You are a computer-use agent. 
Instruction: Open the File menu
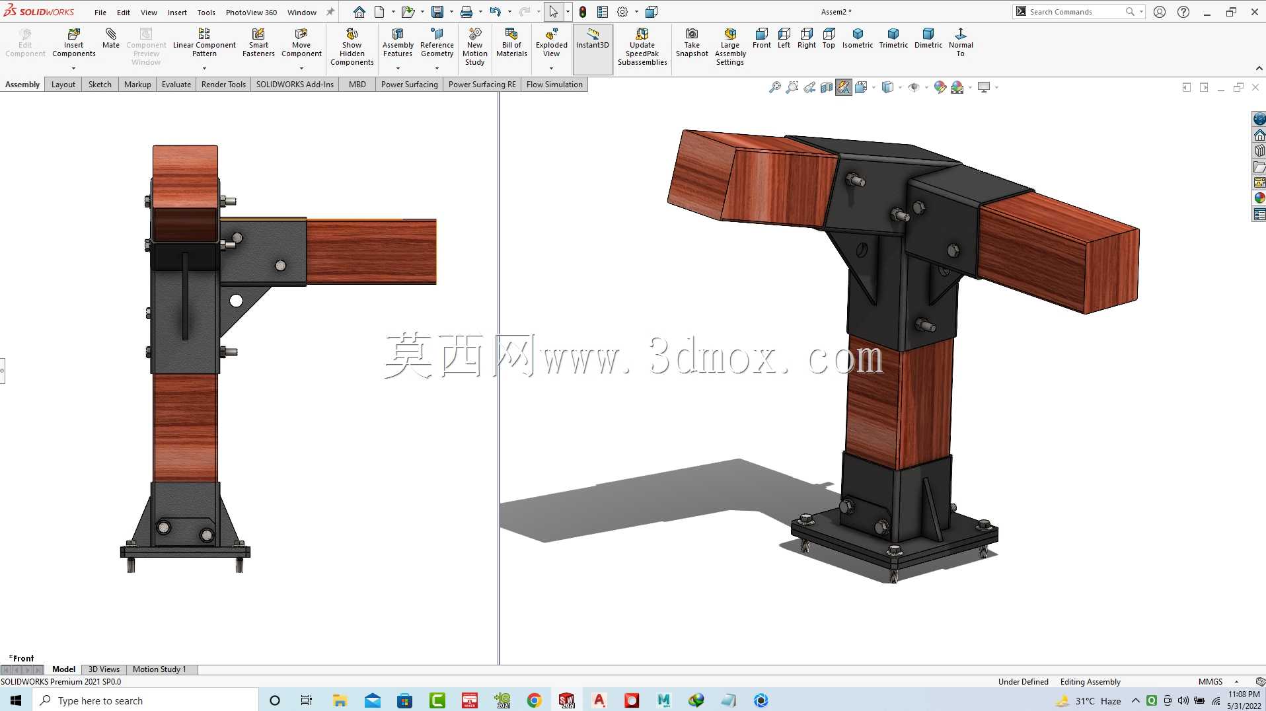point(100,12)
